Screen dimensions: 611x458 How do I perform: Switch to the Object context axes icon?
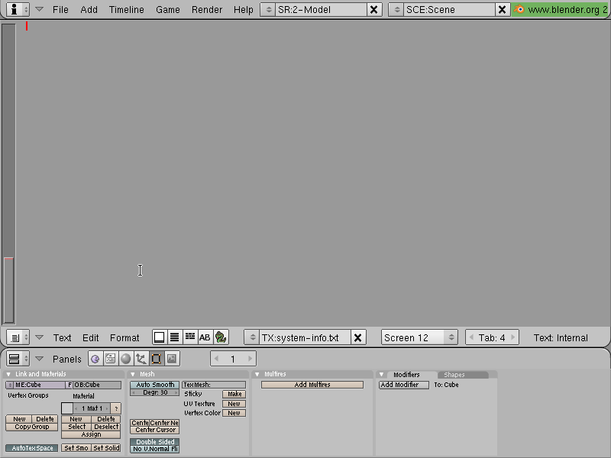coord(141,359)
